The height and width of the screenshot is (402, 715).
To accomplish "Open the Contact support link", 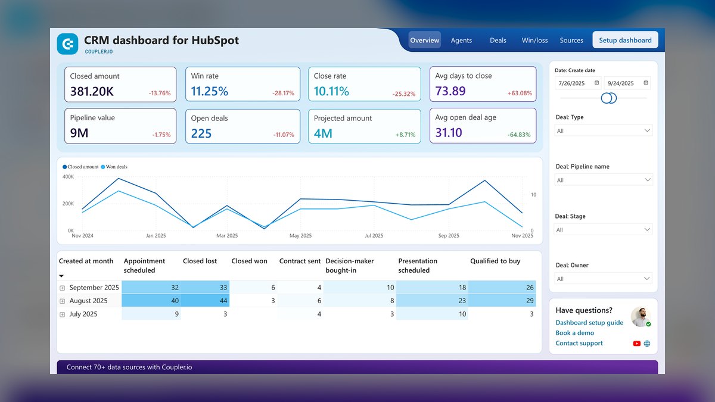I will coord(579,343).
